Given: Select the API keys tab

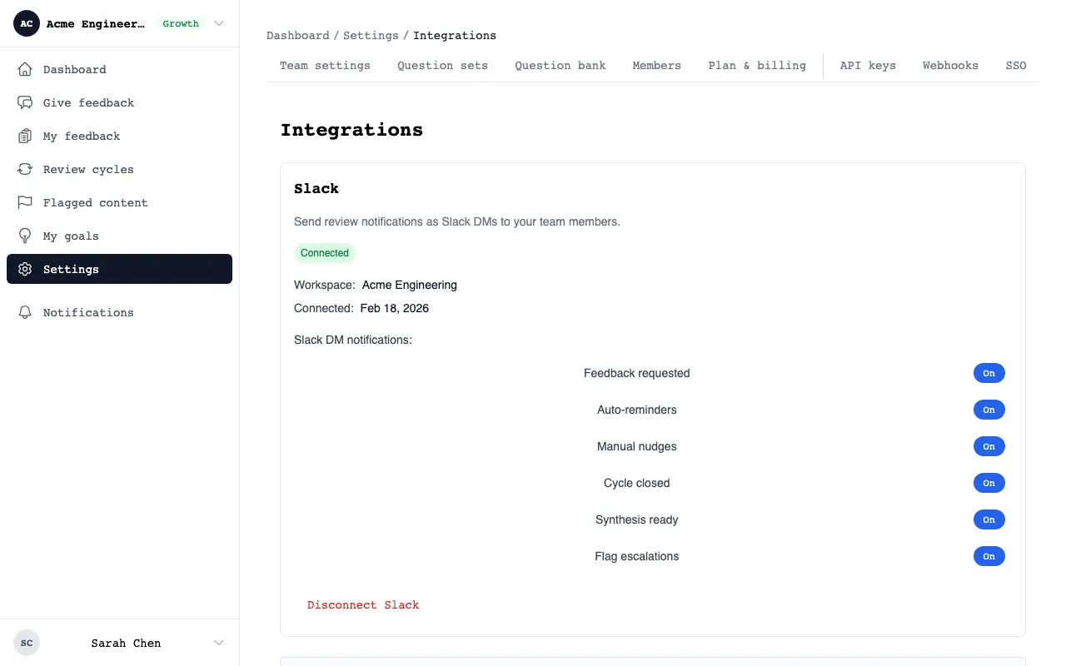Looking at the screenshot, I should pos(868,65).
